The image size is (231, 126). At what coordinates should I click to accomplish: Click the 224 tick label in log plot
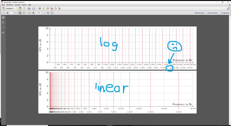pos(62,68)
